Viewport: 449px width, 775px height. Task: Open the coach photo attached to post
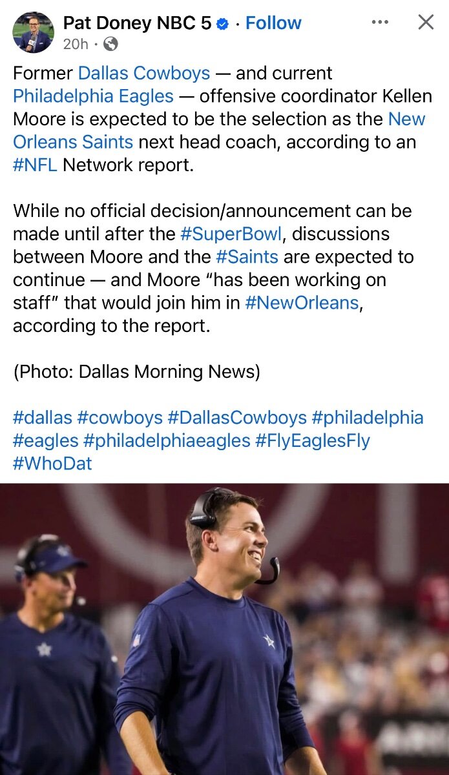tap(224, 629)
